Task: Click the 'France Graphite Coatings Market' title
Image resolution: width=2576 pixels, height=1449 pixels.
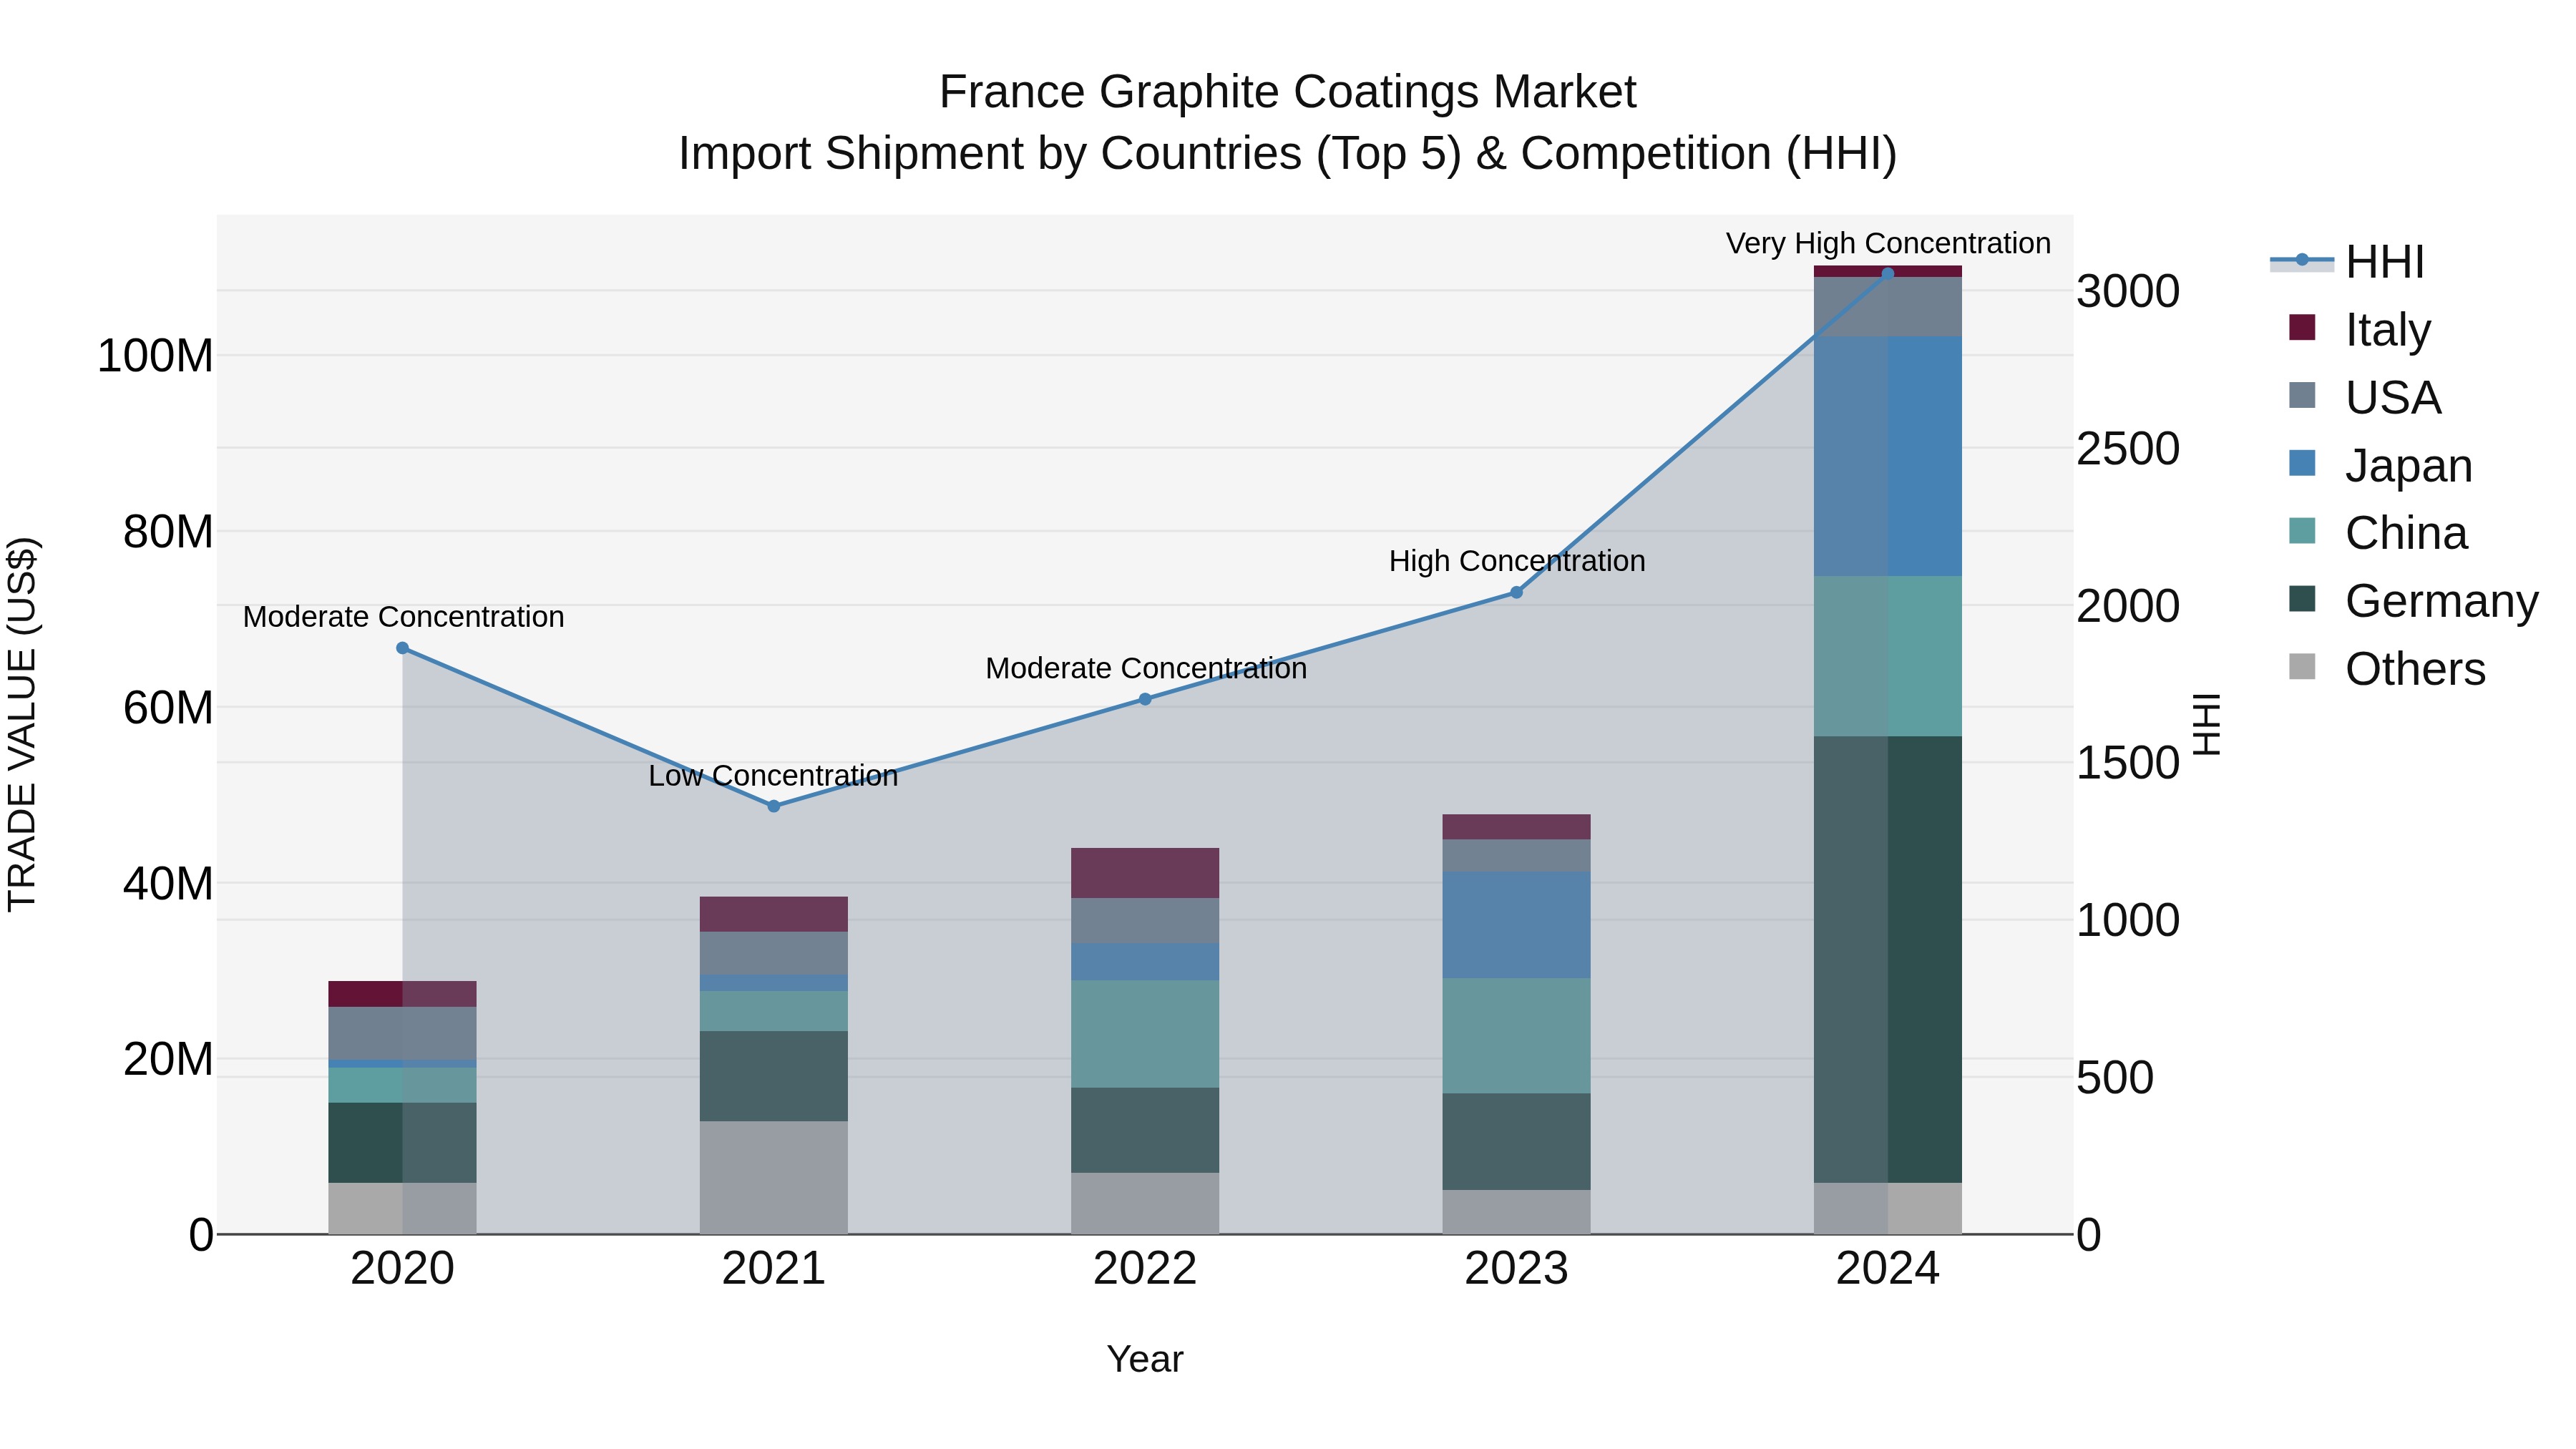Action: (1287, 92)
